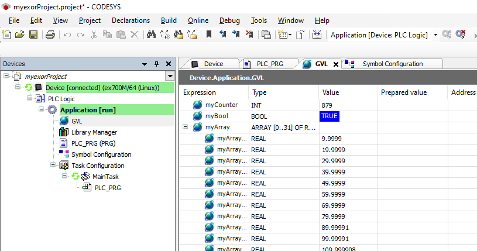Click the Type column header
Viewport: 477px width, 251px height.
(283, 92)
